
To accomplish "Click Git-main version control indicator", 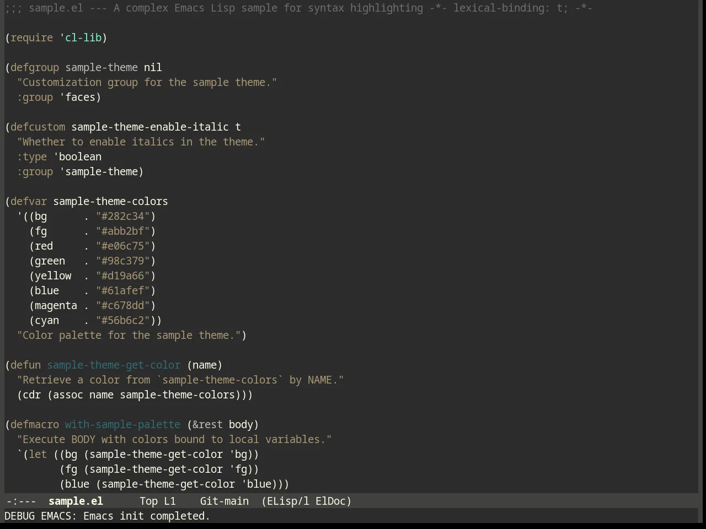I will point(224,501).
